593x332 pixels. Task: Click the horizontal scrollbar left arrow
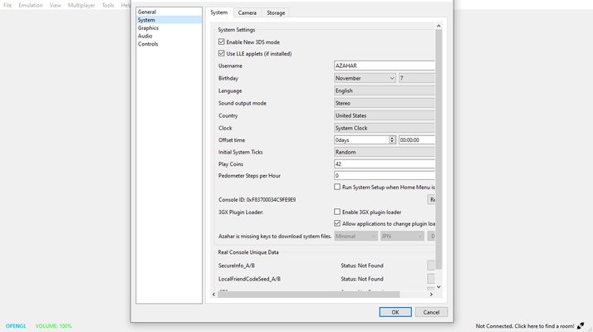point(214,294)
